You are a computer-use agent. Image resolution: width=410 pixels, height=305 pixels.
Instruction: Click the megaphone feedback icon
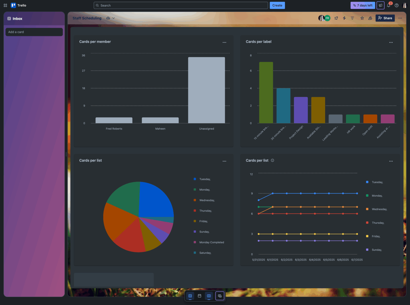(x=380, y=5)
